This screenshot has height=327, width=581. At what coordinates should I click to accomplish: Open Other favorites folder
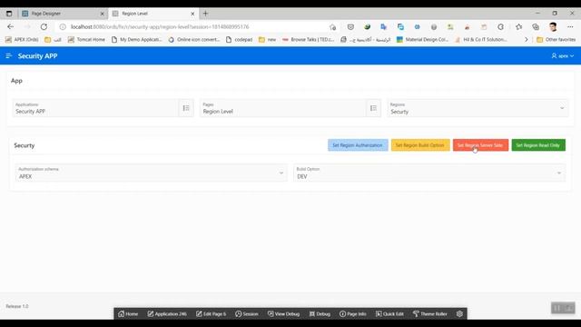(556, 39)
